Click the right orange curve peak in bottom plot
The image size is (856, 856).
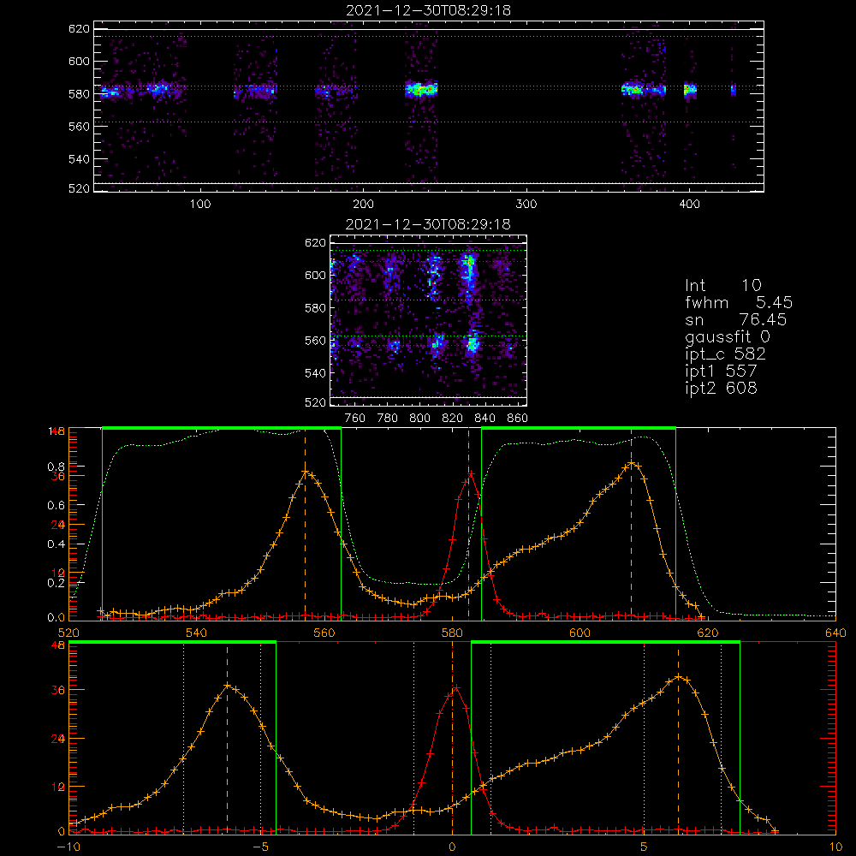(679, 676)
